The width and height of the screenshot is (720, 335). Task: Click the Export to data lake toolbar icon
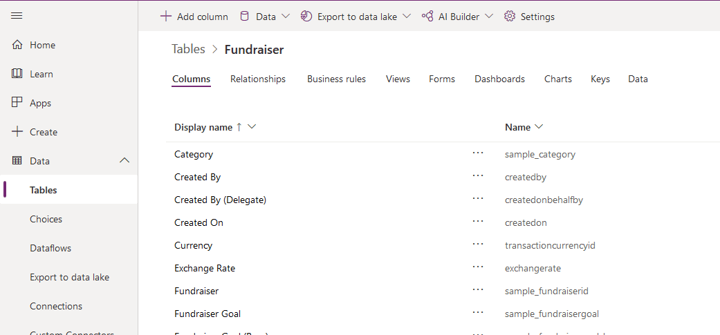(x=306, y=17)
